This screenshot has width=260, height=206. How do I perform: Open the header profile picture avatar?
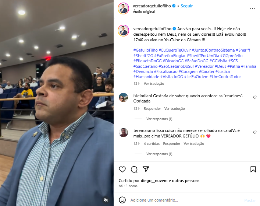coord(123,8)
